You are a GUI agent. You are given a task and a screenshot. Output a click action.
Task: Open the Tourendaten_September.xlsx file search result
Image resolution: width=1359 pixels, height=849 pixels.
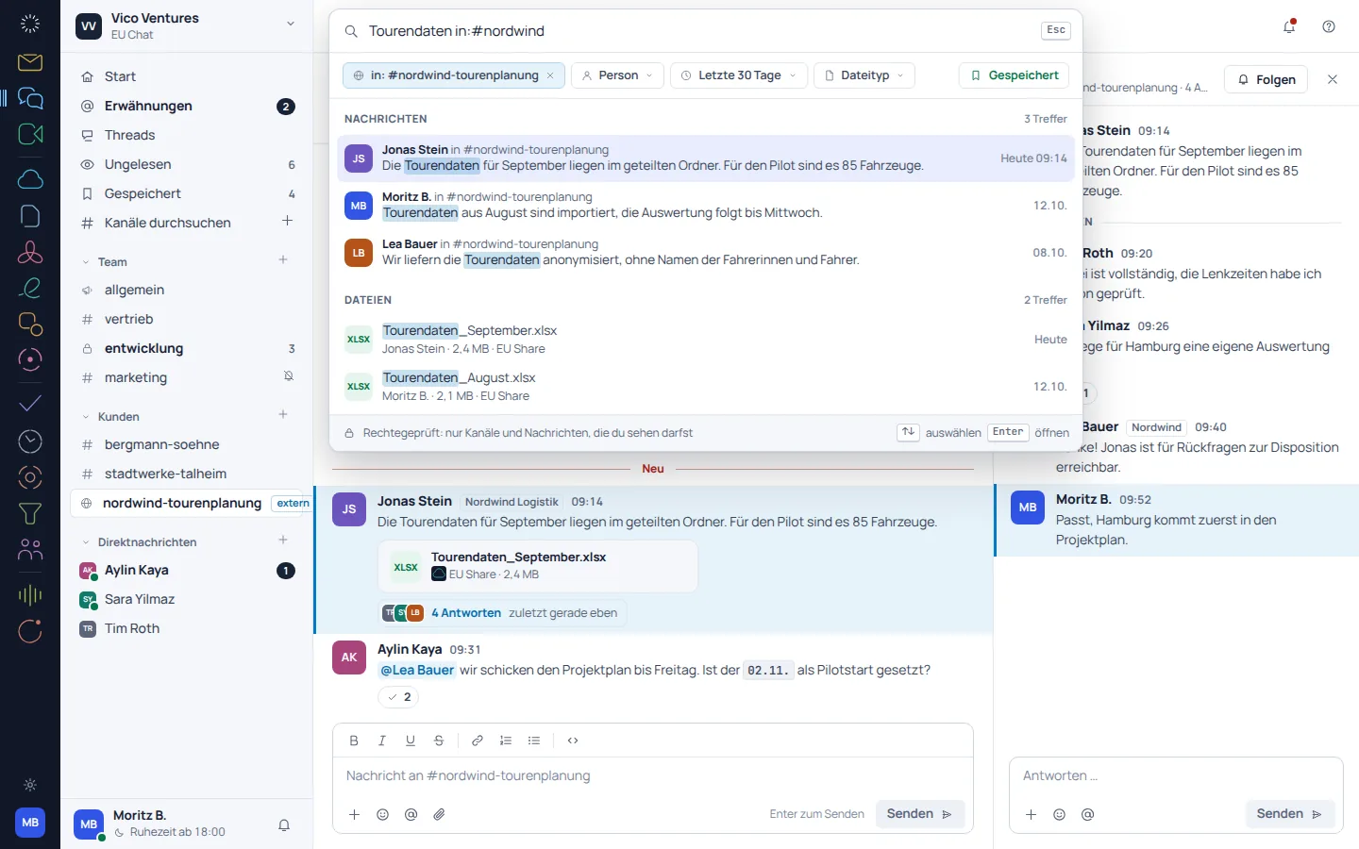coord(706,340)
